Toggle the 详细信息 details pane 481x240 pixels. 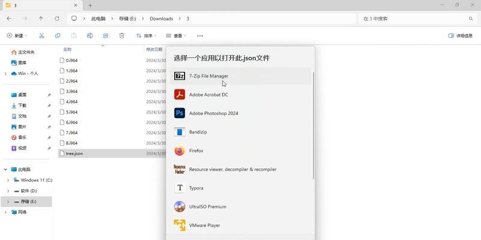[461, 36]
